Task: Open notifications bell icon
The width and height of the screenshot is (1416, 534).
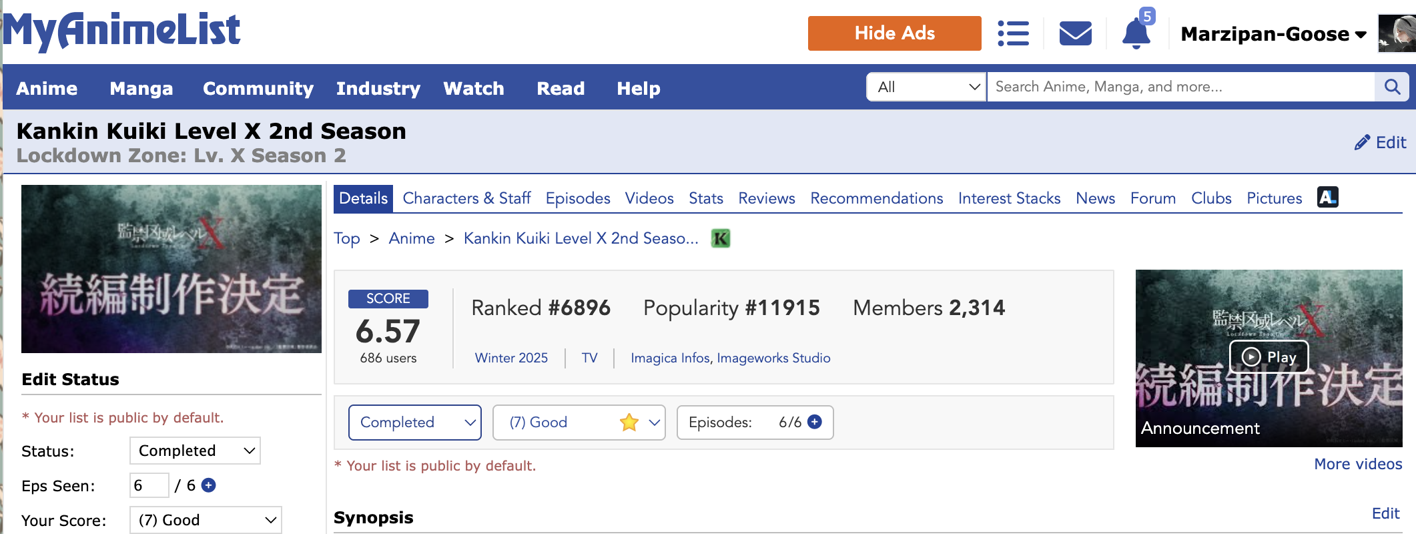Action: (1136, 33)
